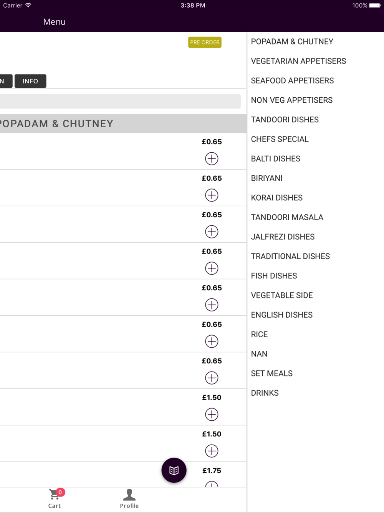This screenshot has height=513, width=384.
Task: Add the first £1.50 item with plus icon
Action: pyautogui.click(x=212, y=414)
